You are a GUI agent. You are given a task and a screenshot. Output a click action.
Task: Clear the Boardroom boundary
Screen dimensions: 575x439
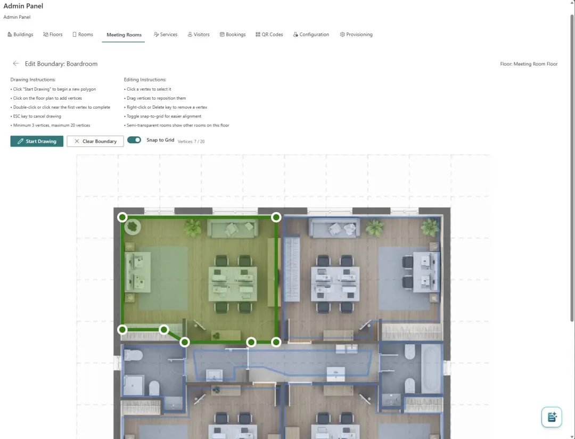[95, 141]
